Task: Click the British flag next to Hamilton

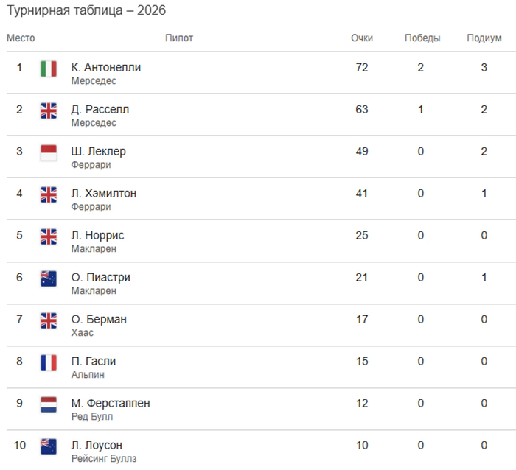Action: 48,194
